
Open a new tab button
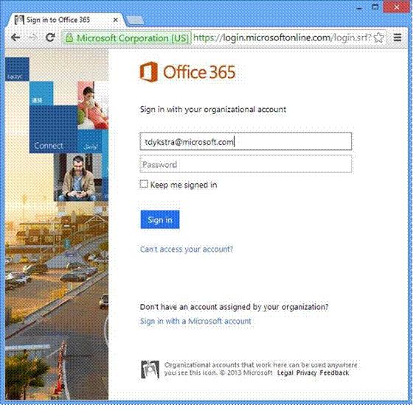(135, 20)
